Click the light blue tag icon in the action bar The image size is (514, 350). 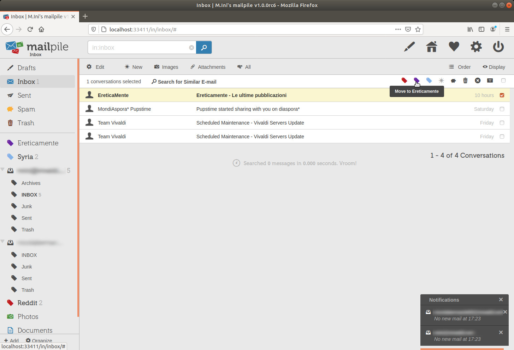429,81
